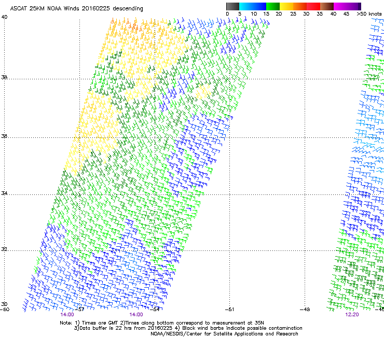Click the longitude label '-60'
Image resolution: width=384 pixels, height=337 pixels.
coord(5,310)
